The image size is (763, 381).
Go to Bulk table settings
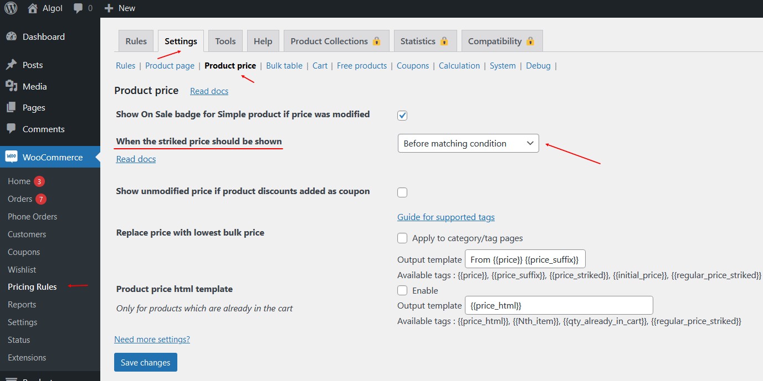point(284,65)
